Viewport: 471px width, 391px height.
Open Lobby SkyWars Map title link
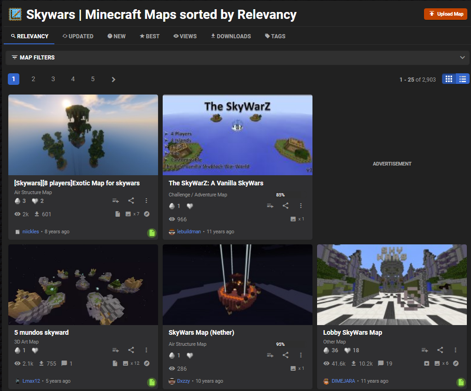coord(353,332)
